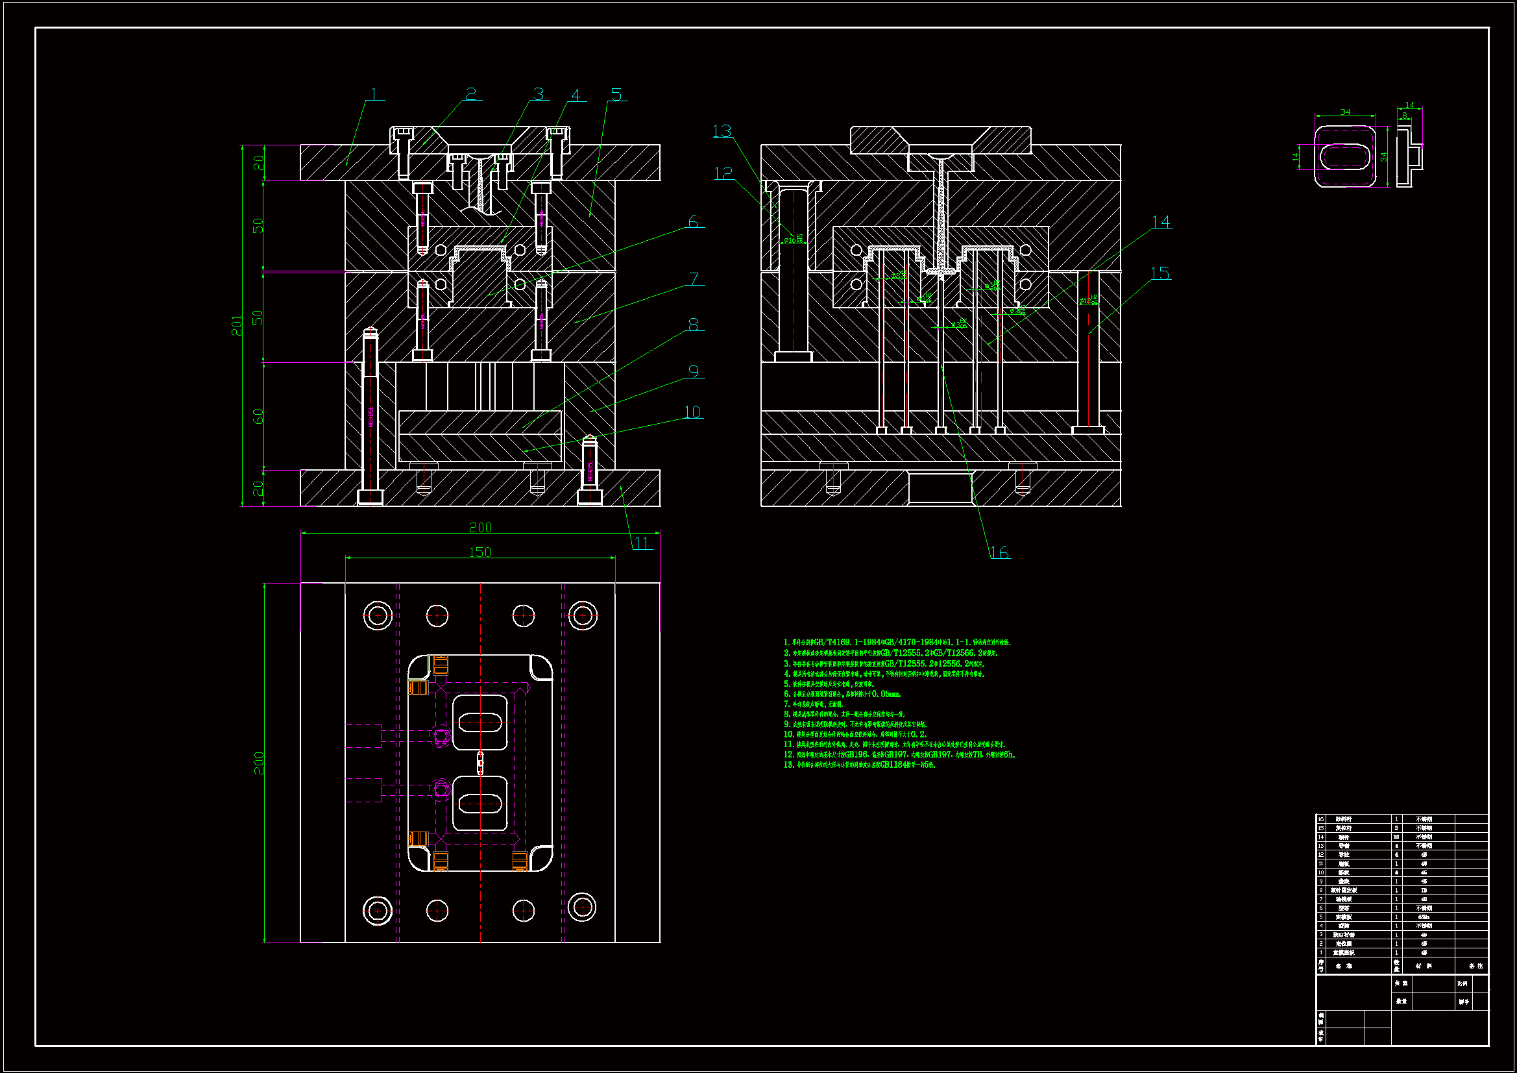Click technical requirement note line 13

859,765
